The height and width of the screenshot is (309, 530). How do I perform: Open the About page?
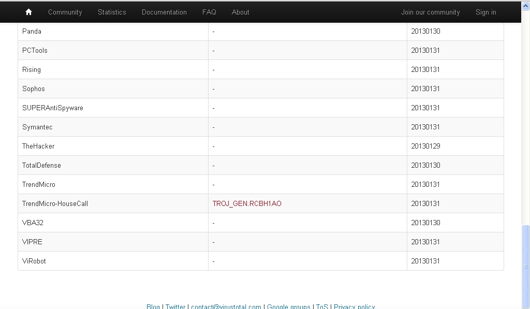240,12
